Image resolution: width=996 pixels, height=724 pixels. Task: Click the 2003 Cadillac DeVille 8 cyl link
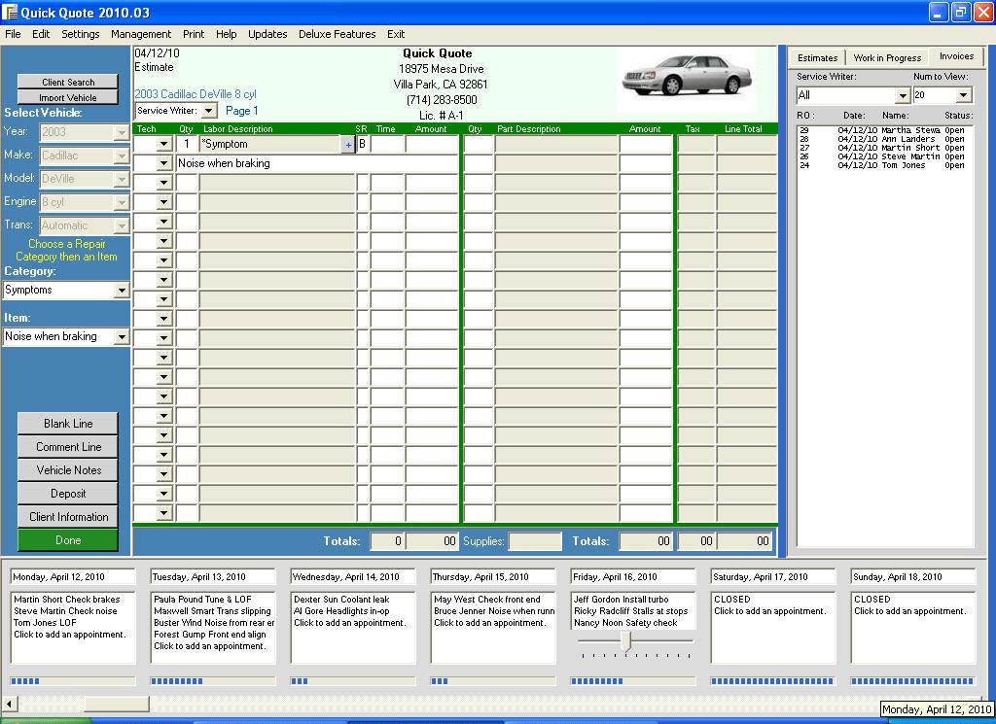(196, 94)
